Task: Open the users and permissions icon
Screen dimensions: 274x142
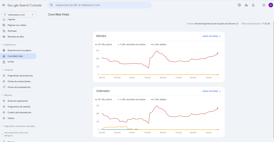Action: (246, 5)
